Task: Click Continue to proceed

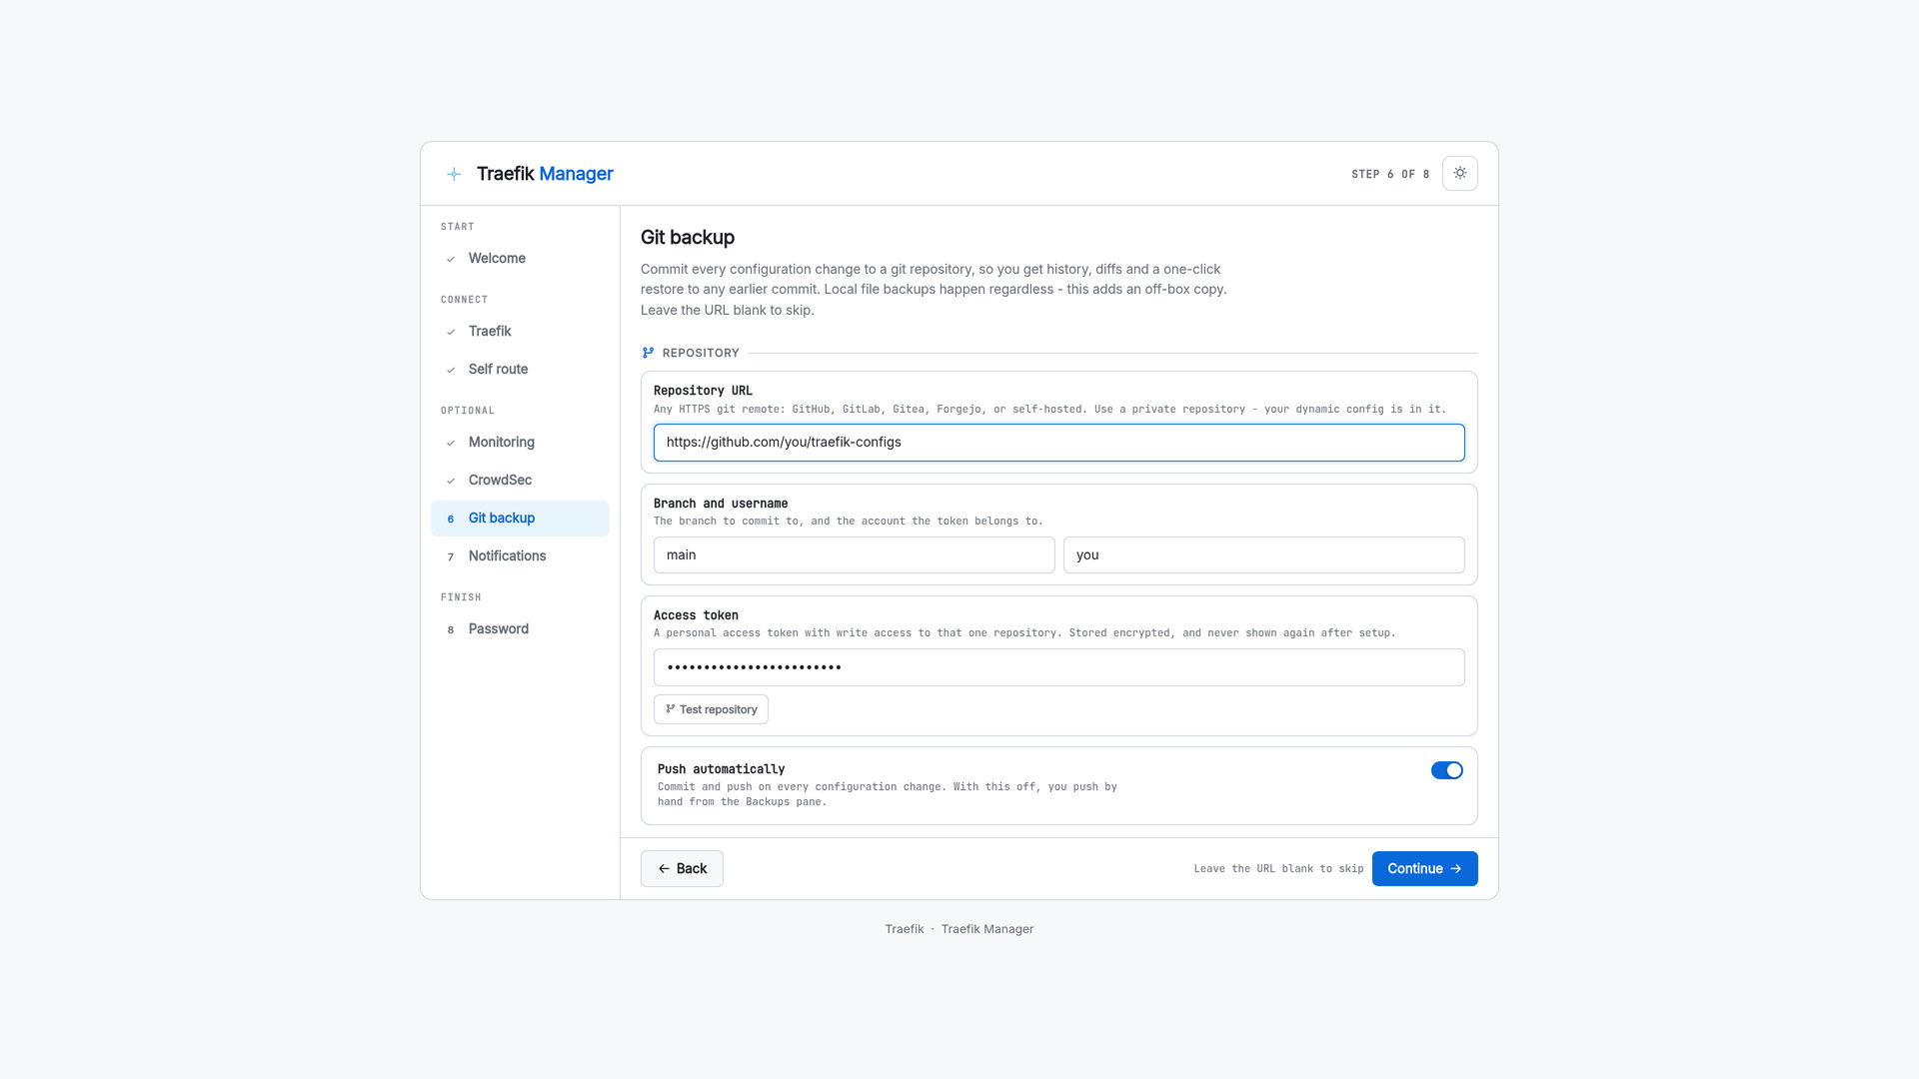Action: (1424, 869)
